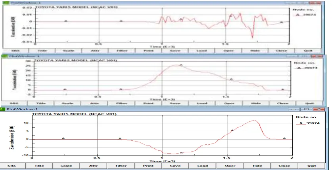Click SRS in the X-acceleration plot window
The width and height of the screenshot is (332, 170).
coord(15,51)
